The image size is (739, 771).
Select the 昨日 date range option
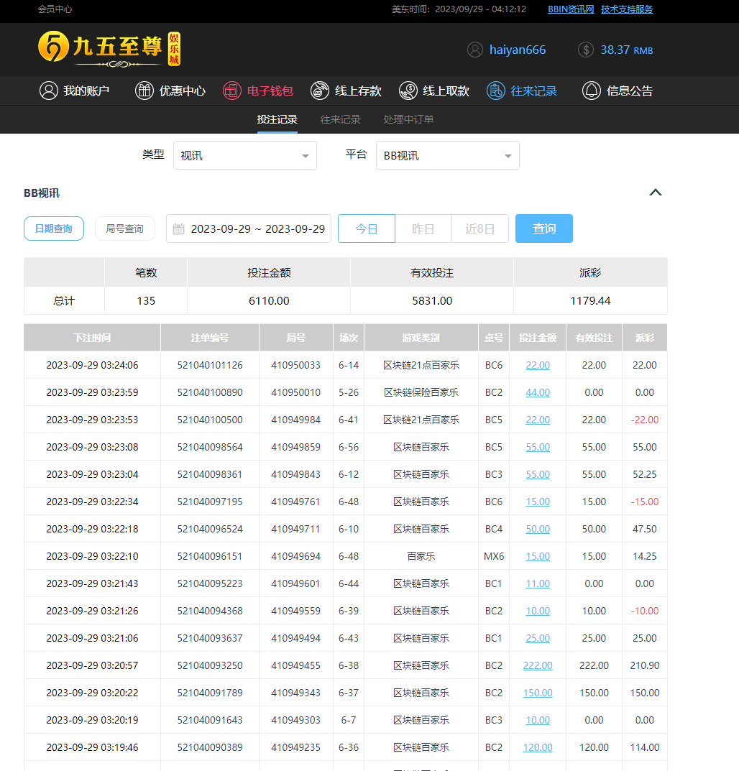[423, 228]
